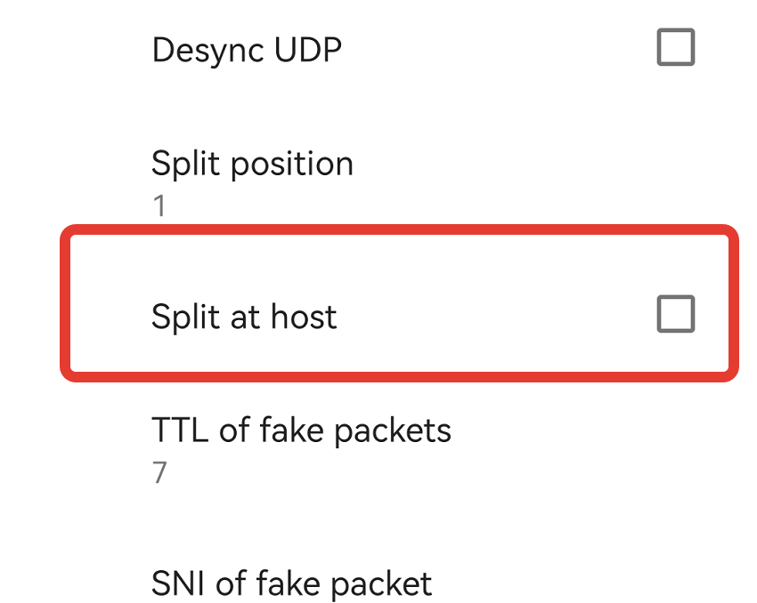Tap the word "TTL" in the list
757x603 pixels.
pyautogui.click(x=181, y=430)
